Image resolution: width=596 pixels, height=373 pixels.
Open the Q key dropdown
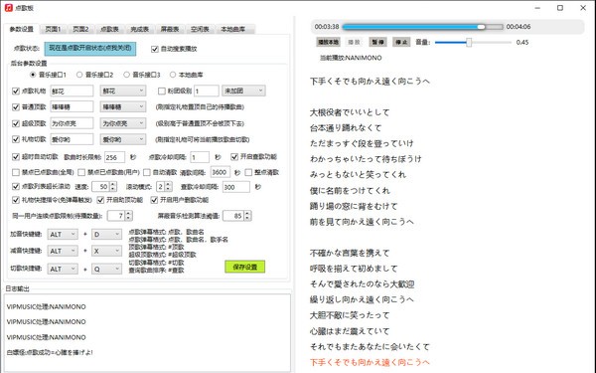[106, 269]
